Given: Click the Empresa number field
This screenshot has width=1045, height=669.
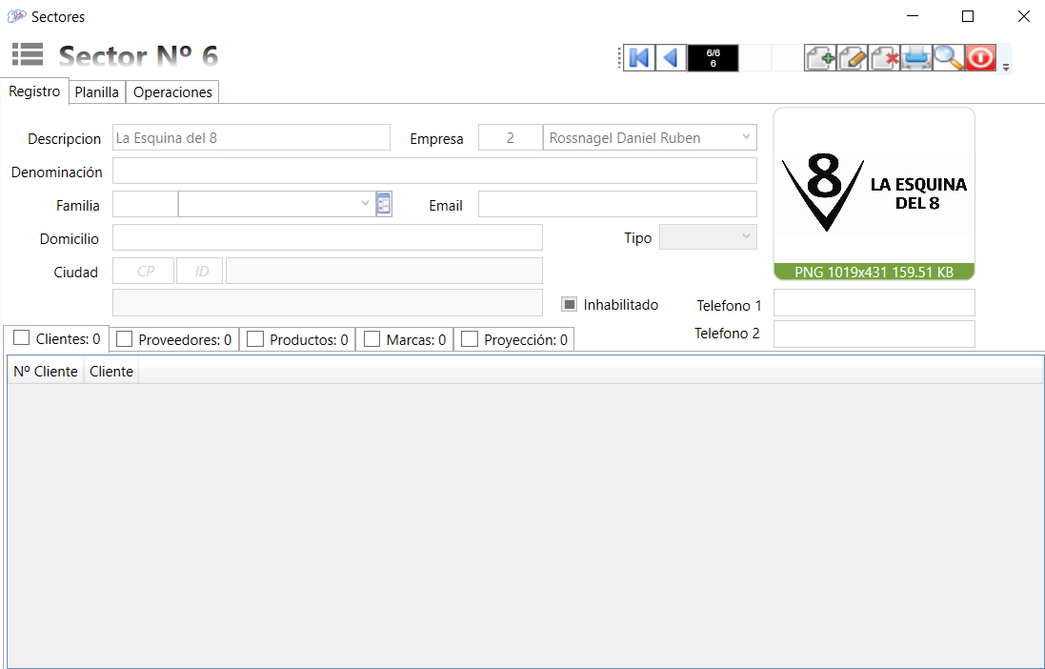Looking at the screenshot, I should pyautogui.click(x=510, y=137).
